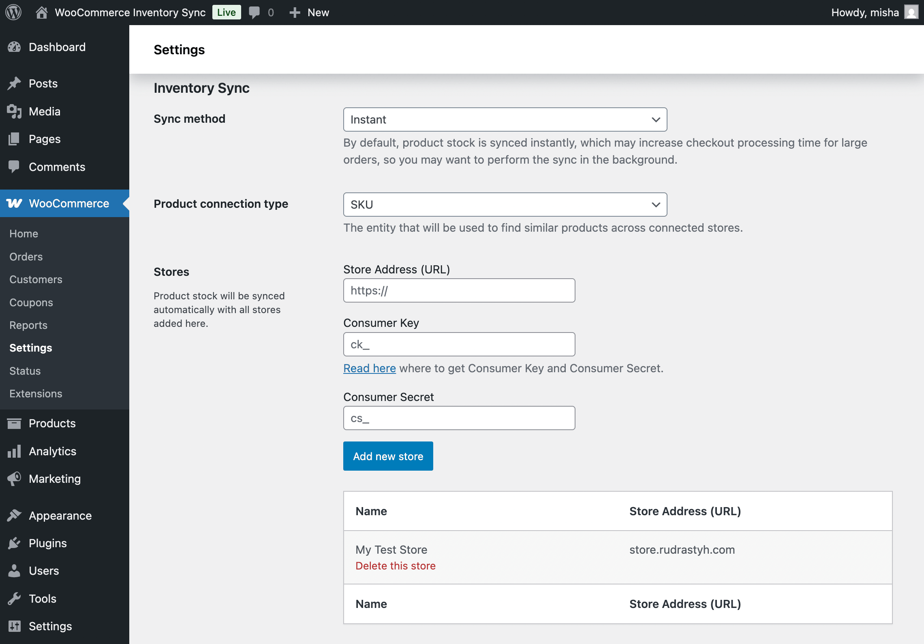Click the Dashboard gauge icon
The width and height of the screenshot is (924, 644).
[x=14, y=47]
